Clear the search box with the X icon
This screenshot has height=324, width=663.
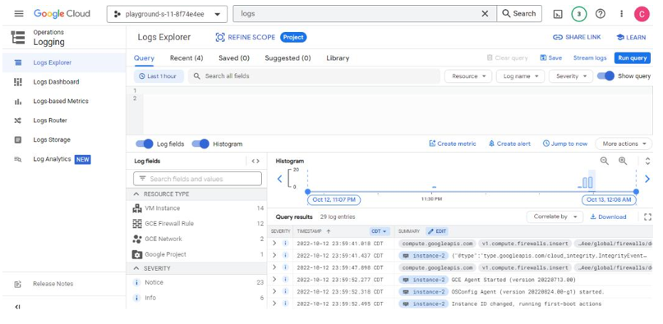click(x=485, y=13)
